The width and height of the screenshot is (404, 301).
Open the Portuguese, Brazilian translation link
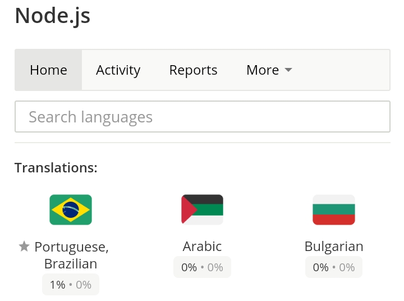[71, 255]
